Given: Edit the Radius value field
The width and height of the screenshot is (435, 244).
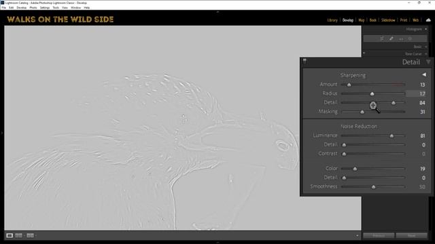Looking at the screenshot, I should 416,94.
